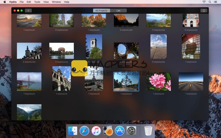The width and height of the screenshot is (221, 138).
Task: Click '1 exposure' label under Apple logo
Action: click(x=191, y=62)
